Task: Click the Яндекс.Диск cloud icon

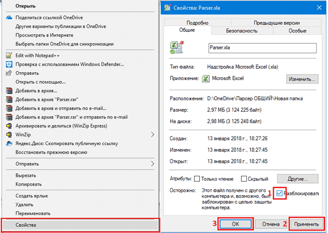Action: 10,143
